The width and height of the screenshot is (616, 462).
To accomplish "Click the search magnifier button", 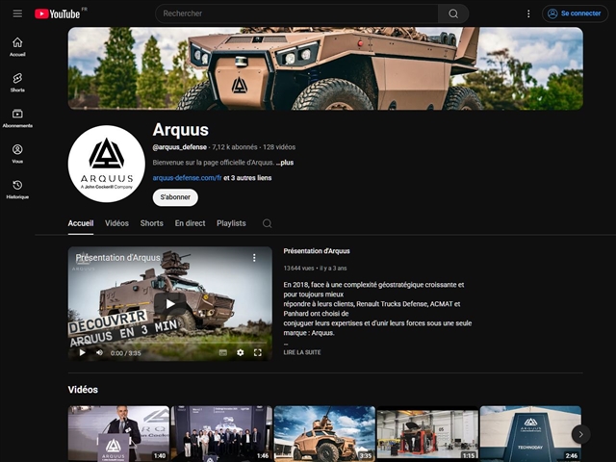I will tap(453, 13).
